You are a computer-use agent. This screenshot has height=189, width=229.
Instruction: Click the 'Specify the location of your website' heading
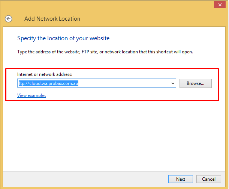pos(63,38)
